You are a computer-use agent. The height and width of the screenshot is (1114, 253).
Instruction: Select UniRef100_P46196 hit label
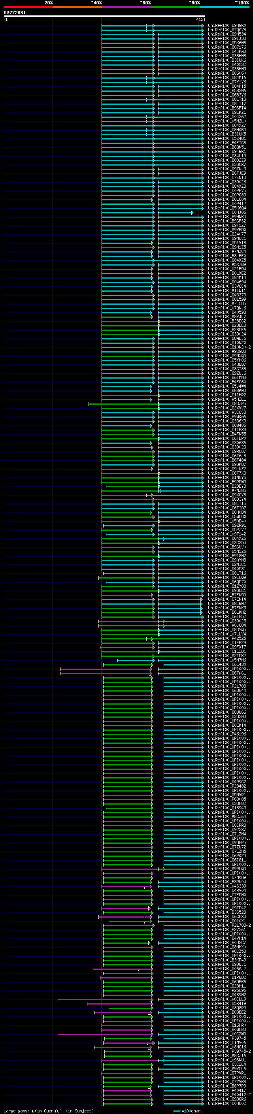click(227, 734)
